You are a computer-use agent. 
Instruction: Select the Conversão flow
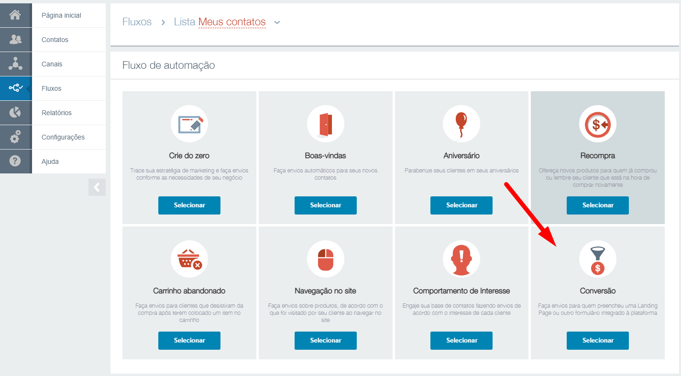pyautogui.click(x=598, y=341)
